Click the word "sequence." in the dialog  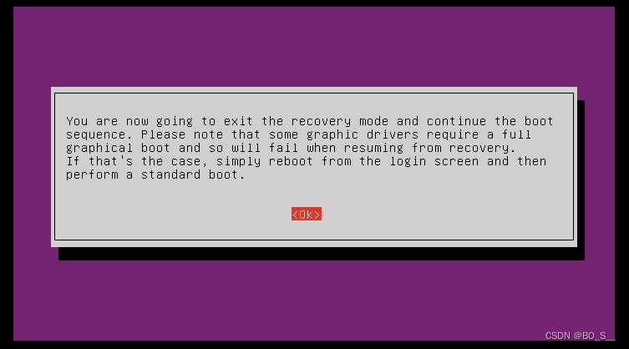(99, 134)
